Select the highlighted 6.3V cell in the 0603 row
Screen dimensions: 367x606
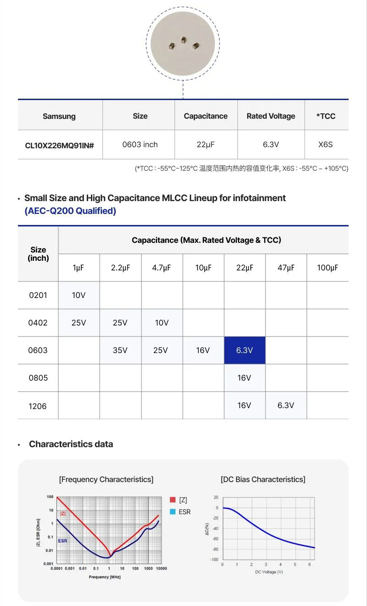[x=244, y=350]
